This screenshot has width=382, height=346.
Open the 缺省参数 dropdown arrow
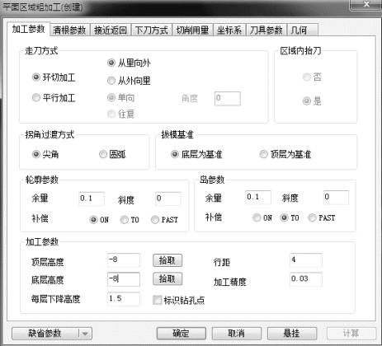click(x=85, y=334)
